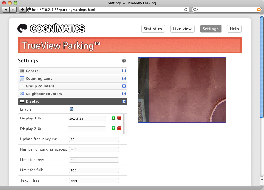Add a bookmark with the plus button
This screenshot has height=190, width=264.
23,10
